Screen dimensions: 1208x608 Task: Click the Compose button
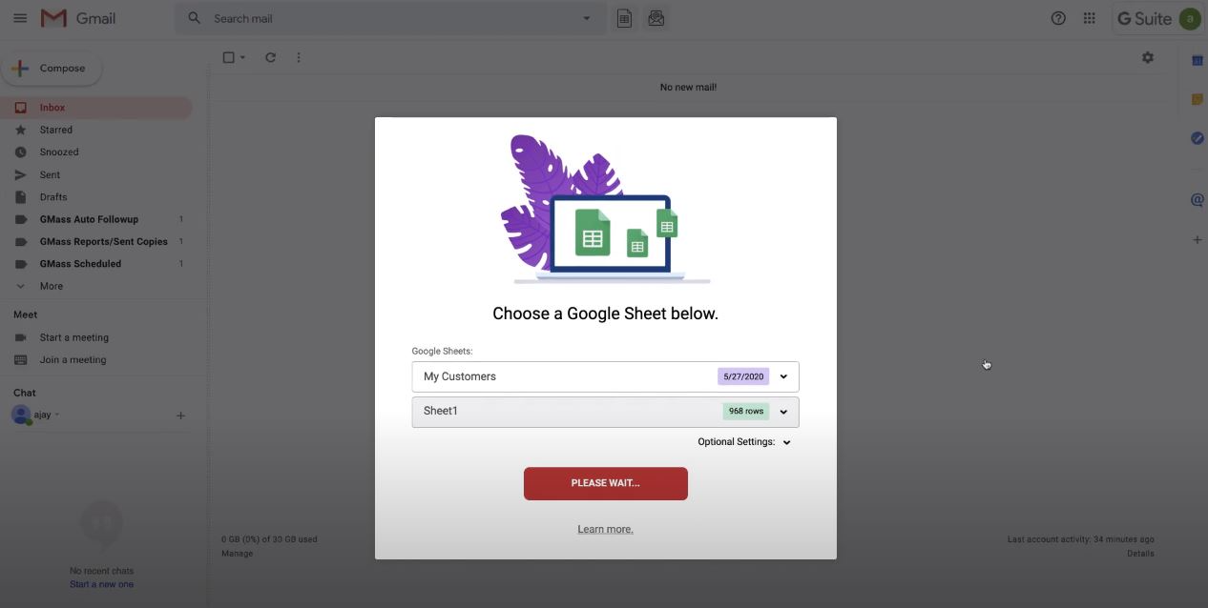click(x=52, y=69)
